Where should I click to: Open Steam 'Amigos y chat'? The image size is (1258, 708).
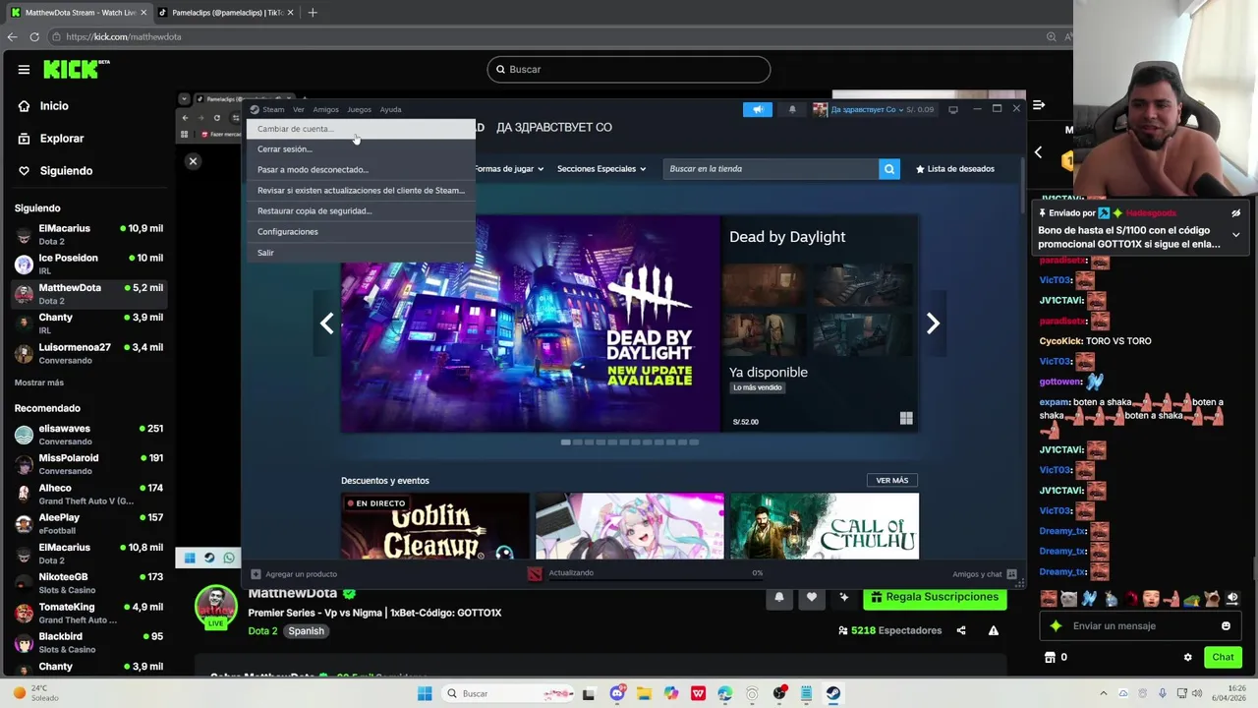pyautogui.click(x=984, y=574)
